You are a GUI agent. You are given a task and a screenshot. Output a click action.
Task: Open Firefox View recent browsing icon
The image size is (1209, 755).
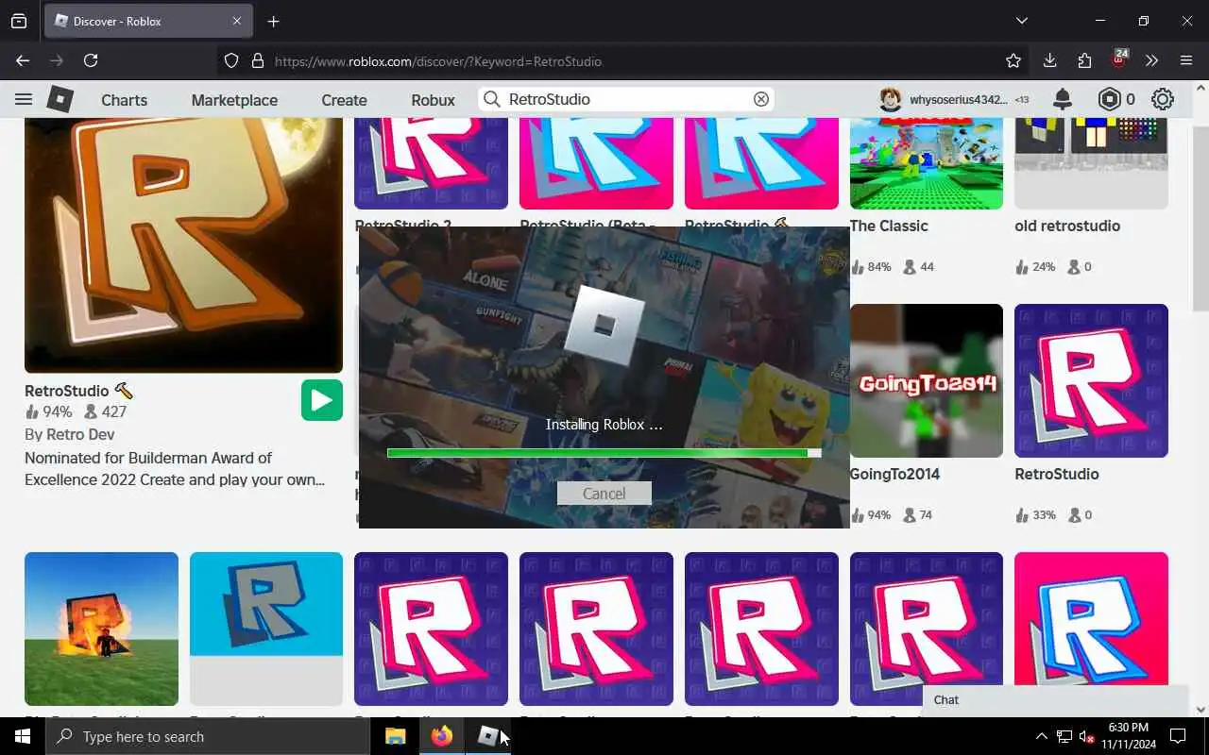(19, 21)
